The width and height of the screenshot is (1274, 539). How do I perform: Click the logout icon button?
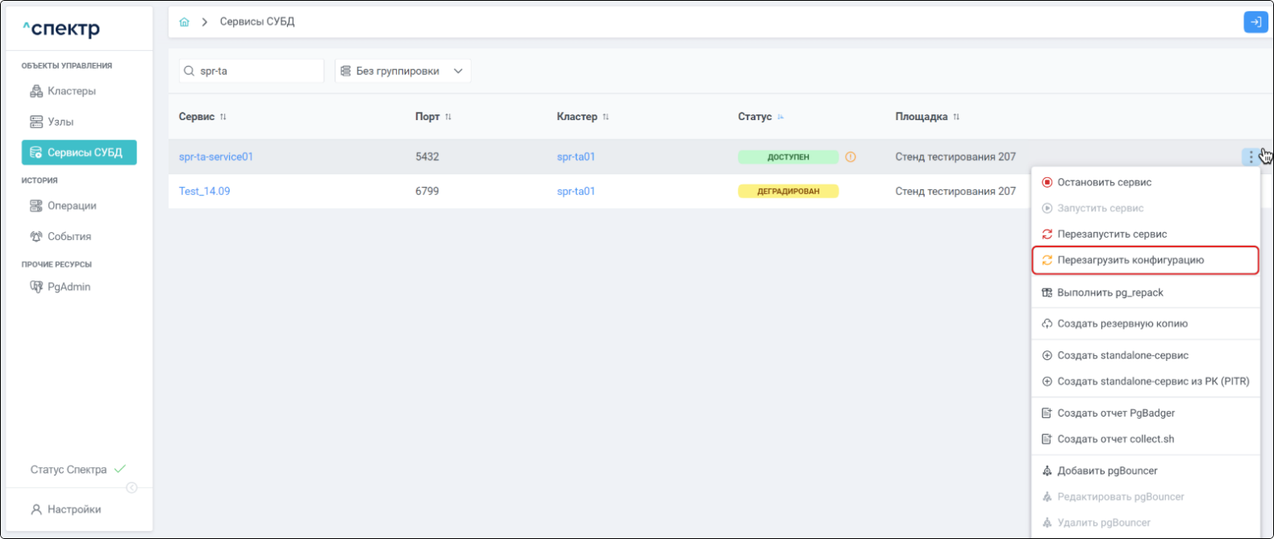tap(1255, 23)
